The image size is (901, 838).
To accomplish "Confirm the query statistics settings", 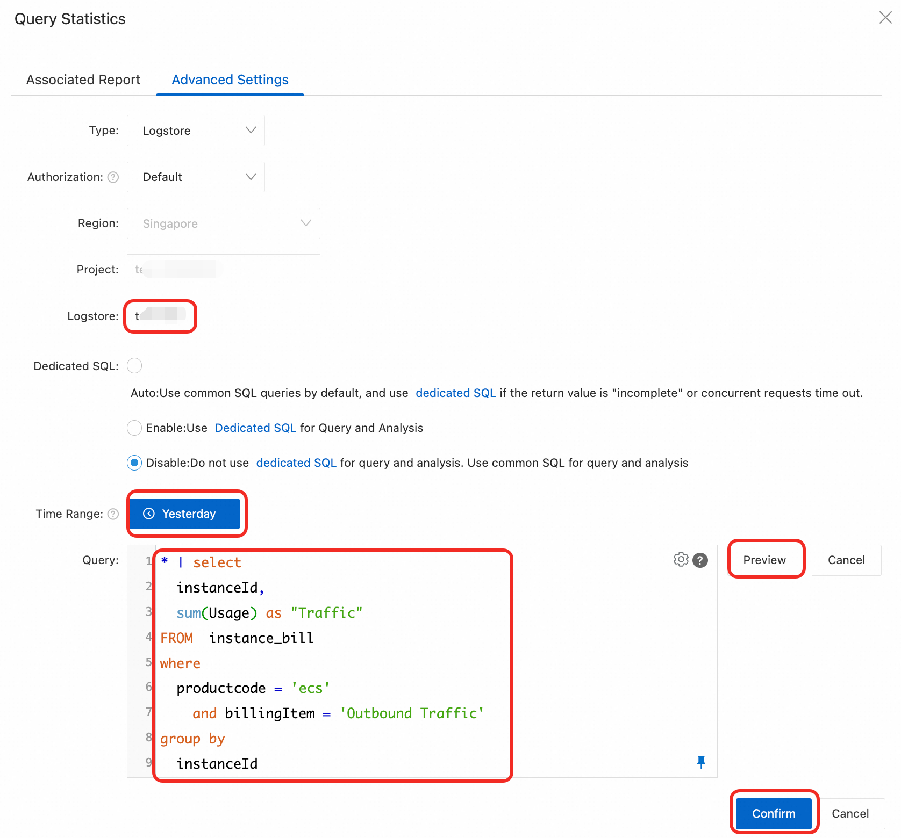I will (x=774, y=813).
